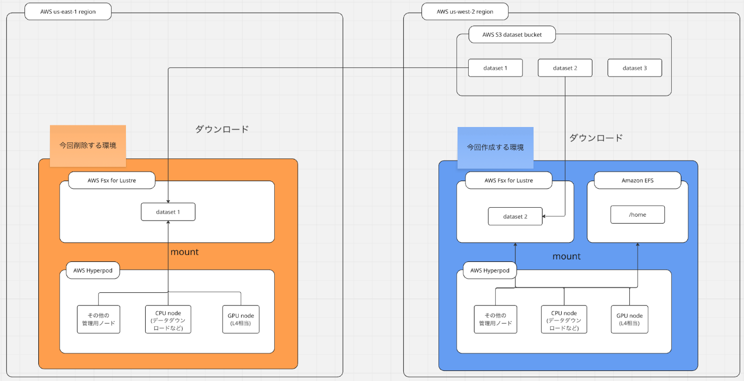
Task: Click "AWS Hyperpod" label in orange environment
Action: 92,270
